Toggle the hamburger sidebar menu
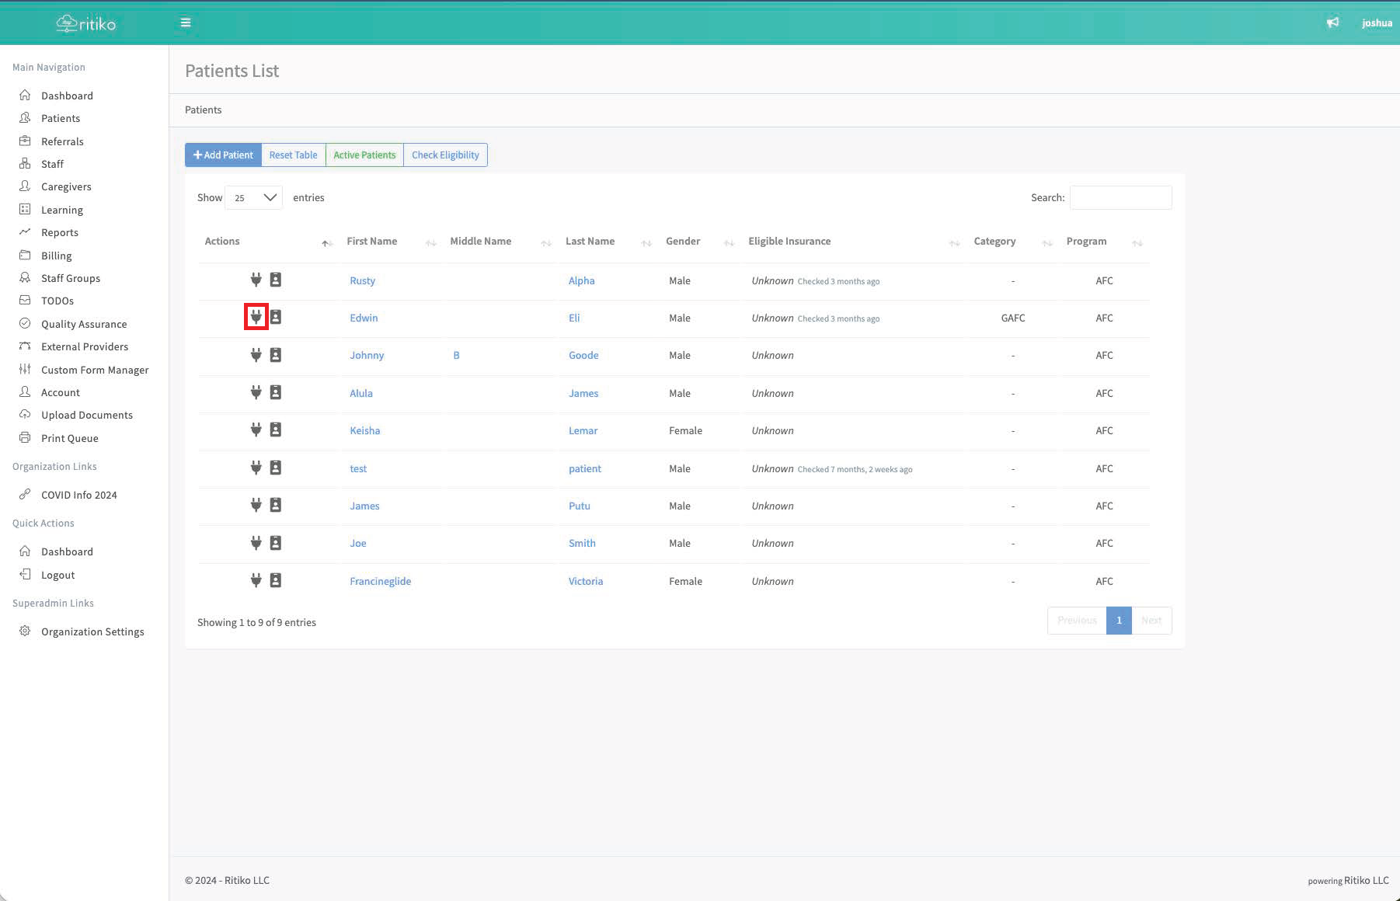This screenshot has width=1400, height=901. coord(186,23)
